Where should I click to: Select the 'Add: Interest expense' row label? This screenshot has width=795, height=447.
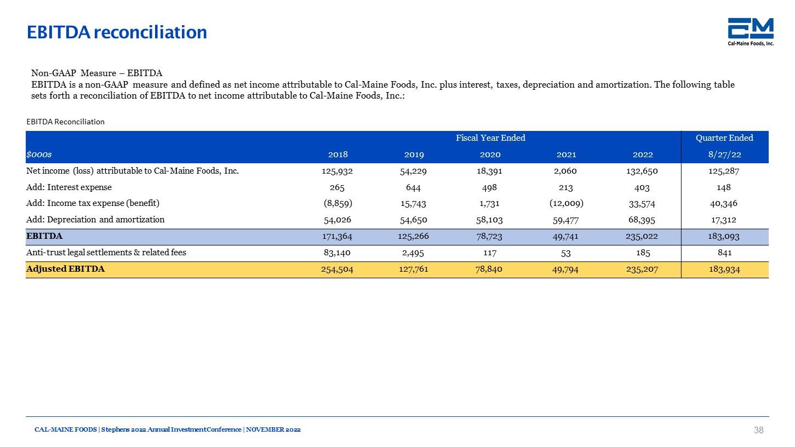click(x=69, y=187)
